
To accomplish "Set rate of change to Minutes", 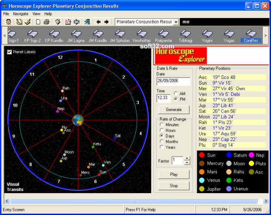I will tap(162, 125).
